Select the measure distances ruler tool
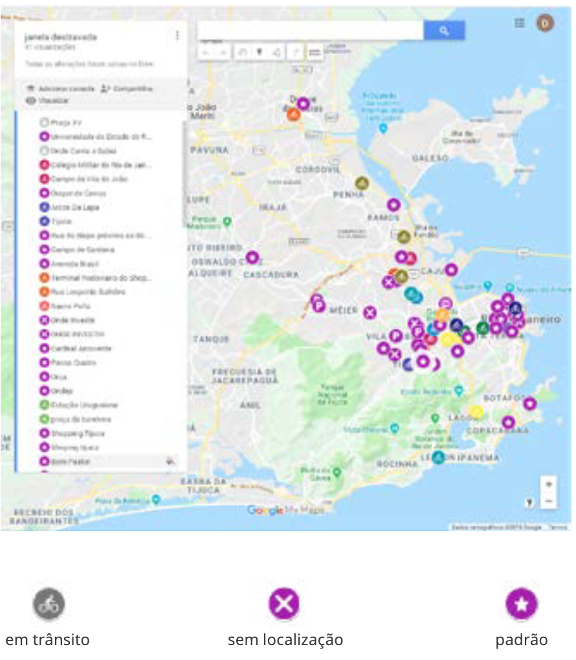The image size is (576, 660). [315, 52]
